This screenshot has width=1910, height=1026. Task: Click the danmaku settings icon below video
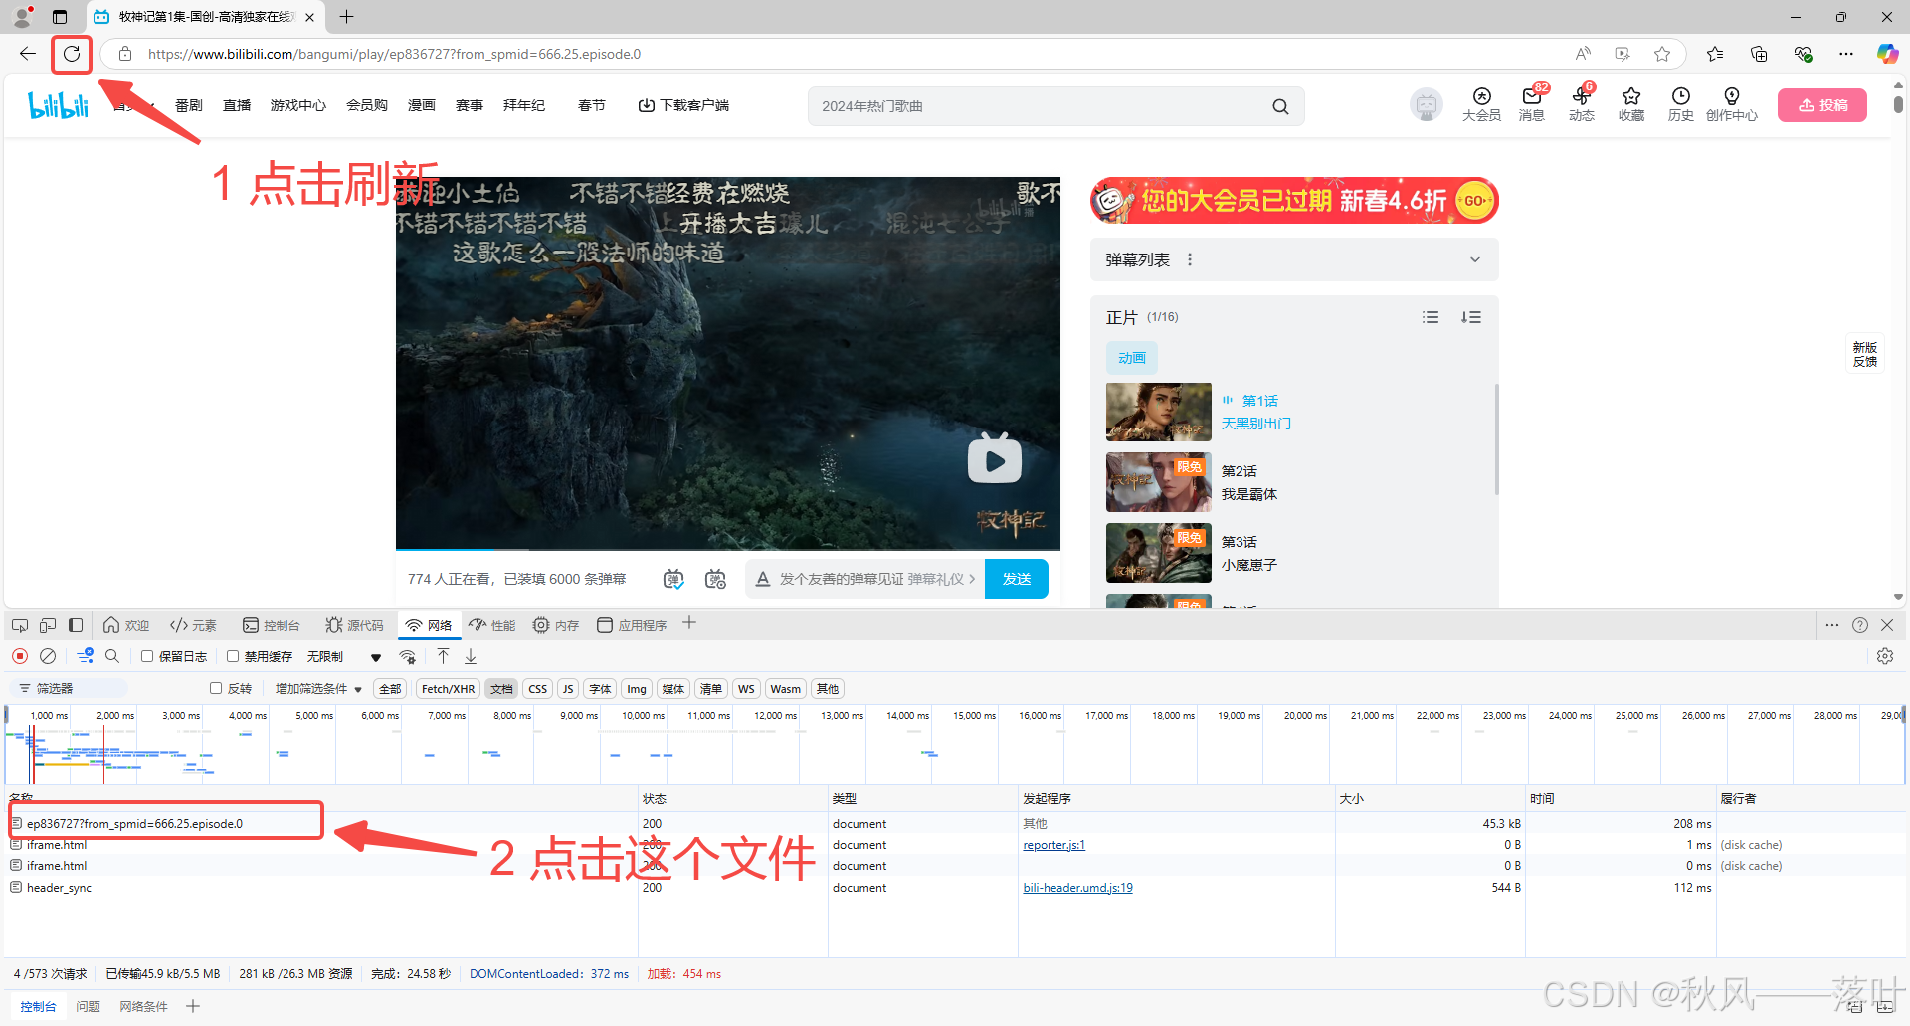tap(715, 579)
